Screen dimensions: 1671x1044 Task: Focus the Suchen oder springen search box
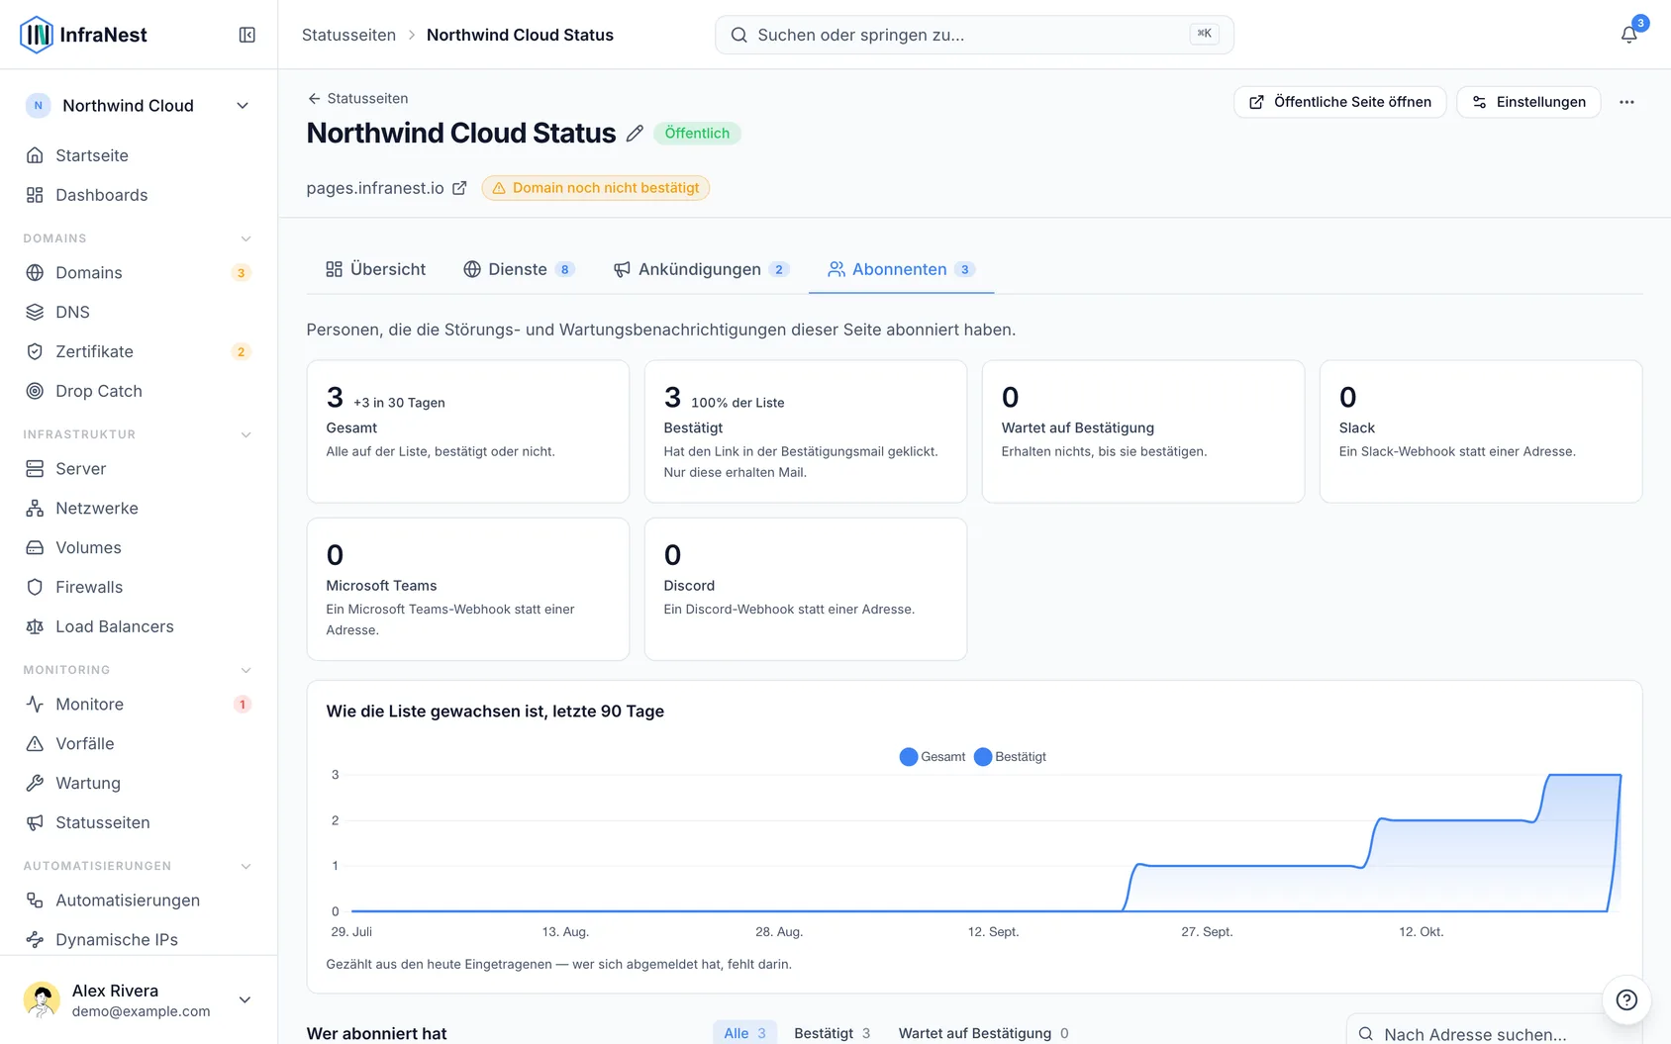(974, 35)
